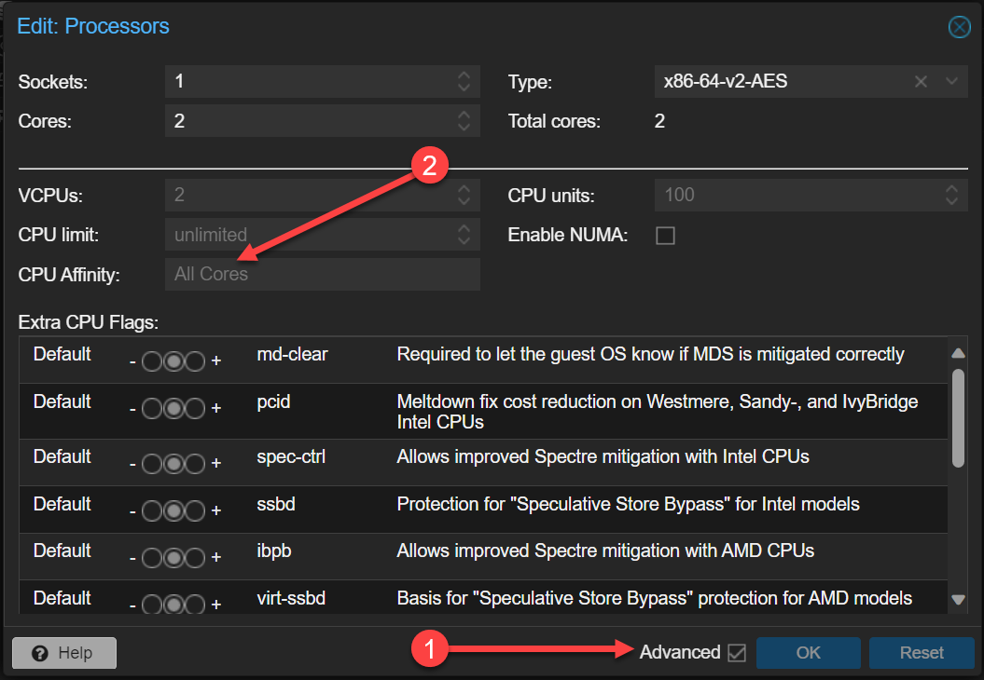
Task: Set spec-ctrl flag to default middle option
Action: point(173,464)
